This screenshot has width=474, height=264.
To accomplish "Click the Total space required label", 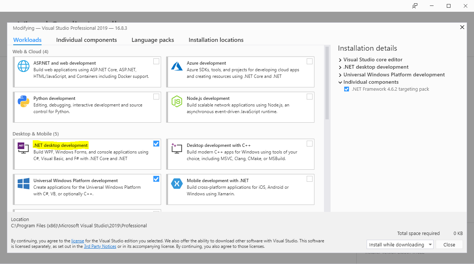I will (418, 233).
